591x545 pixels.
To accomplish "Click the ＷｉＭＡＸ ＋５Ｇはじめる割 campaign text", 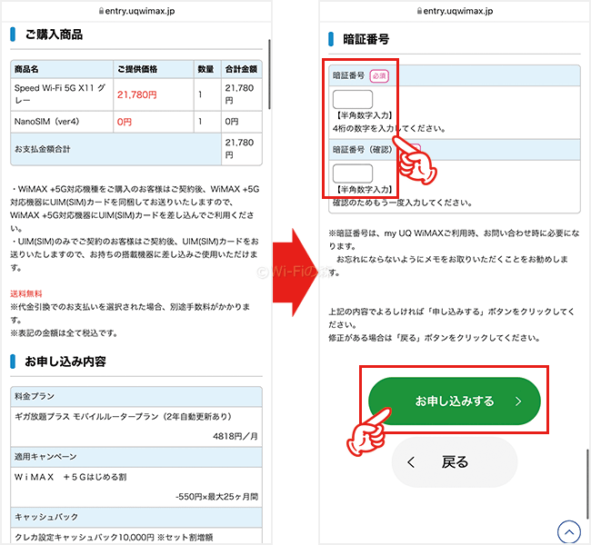I will point(71,477).
